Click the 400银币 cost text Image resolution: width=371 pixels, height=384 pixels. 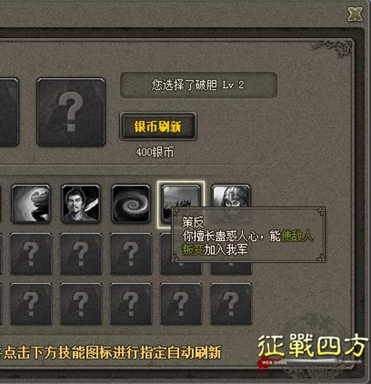[155, 152]
